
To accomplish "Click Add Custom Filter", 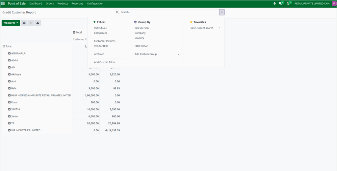I will [104, 62].
